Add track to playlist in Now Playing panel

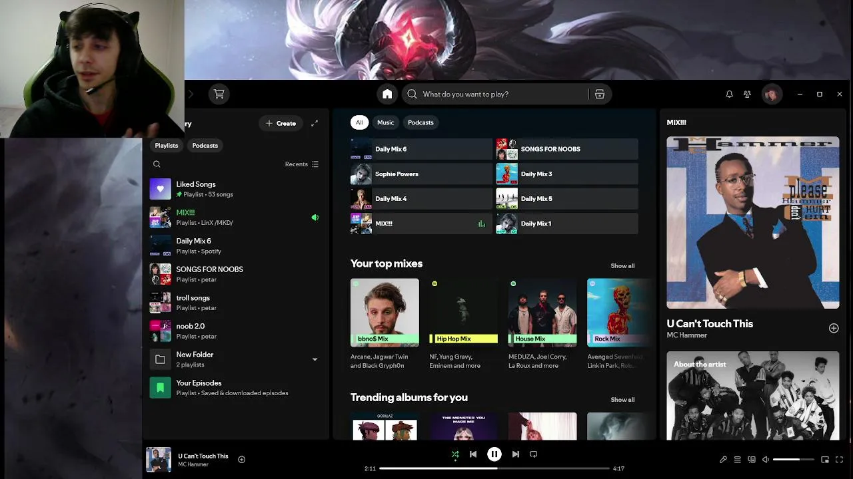click(x=833, y=329)
